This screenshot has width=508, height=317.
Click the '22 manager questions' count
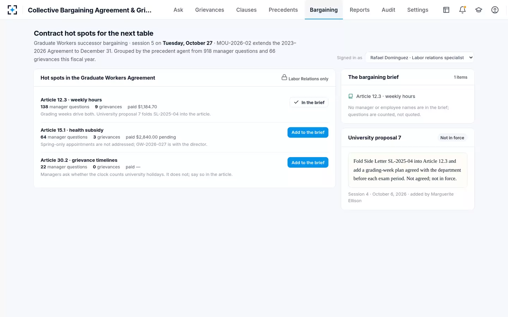(64, 167)
